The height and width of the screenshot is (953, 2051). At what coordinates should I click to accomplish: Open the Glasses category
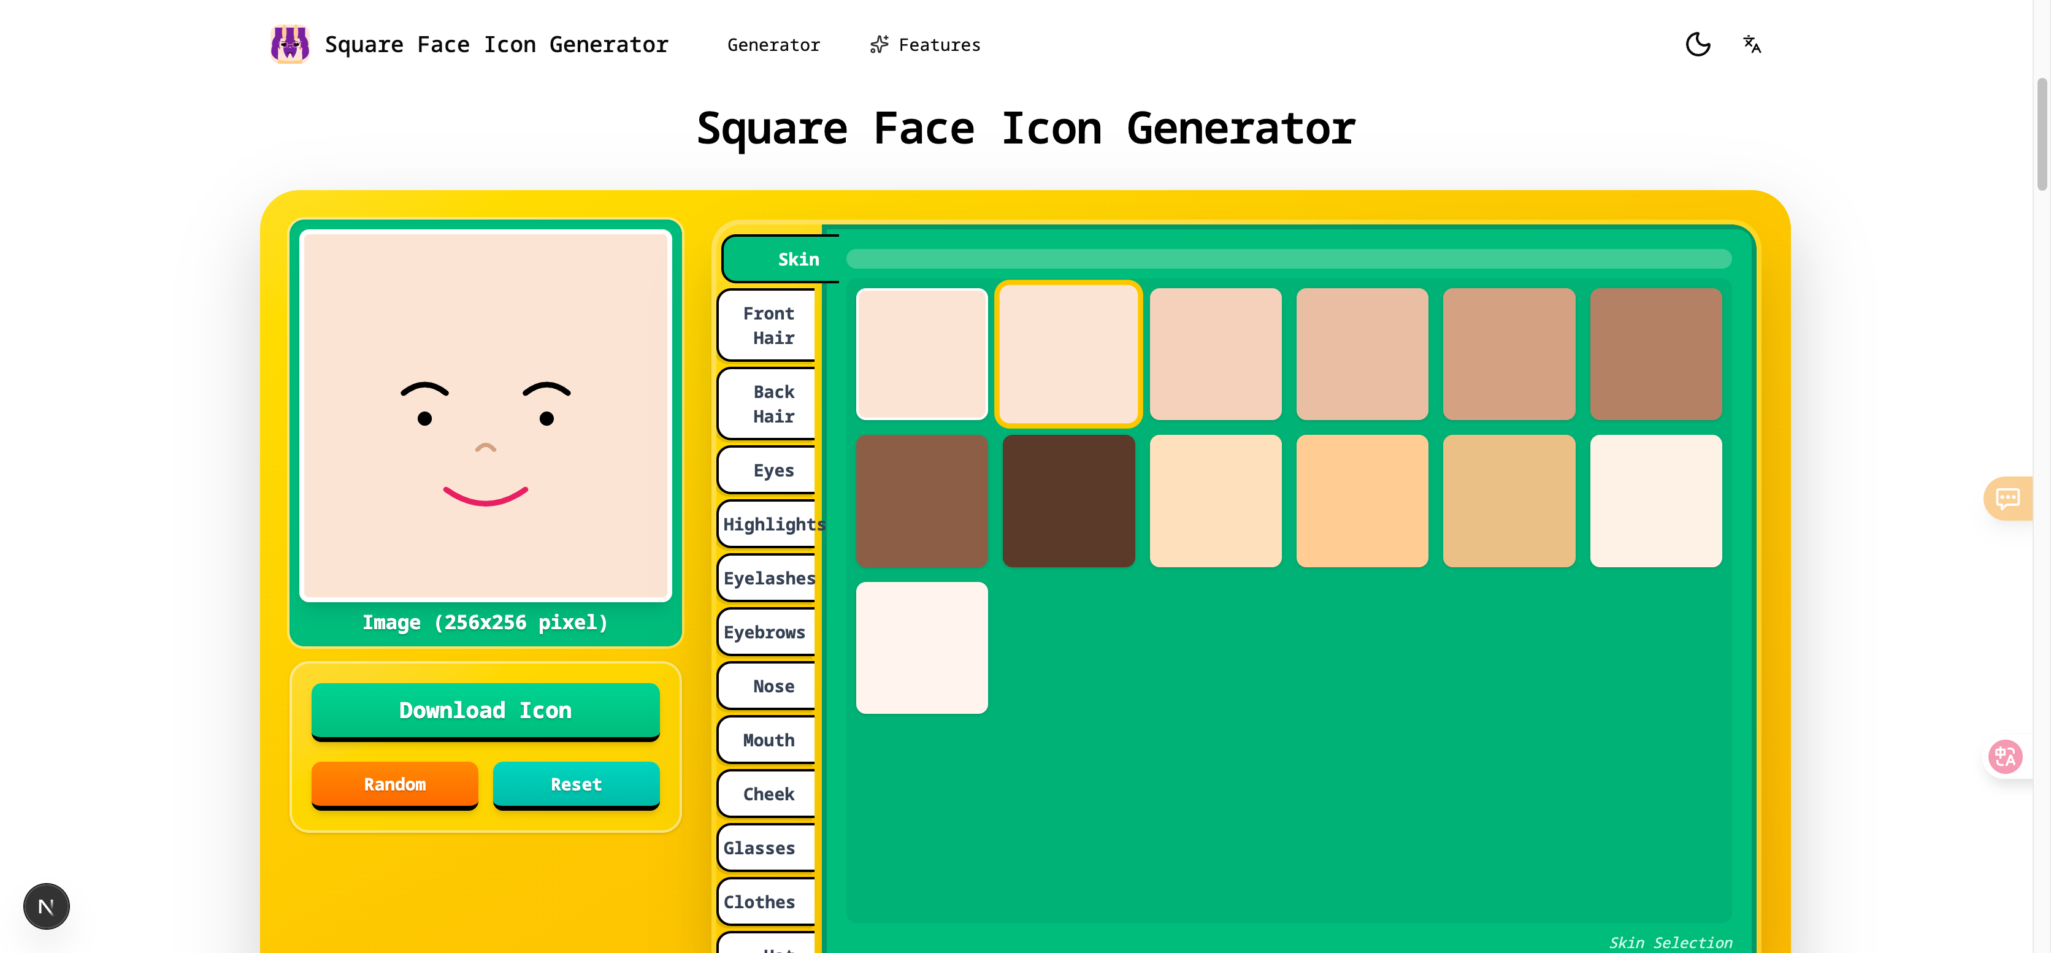point(759,848)
